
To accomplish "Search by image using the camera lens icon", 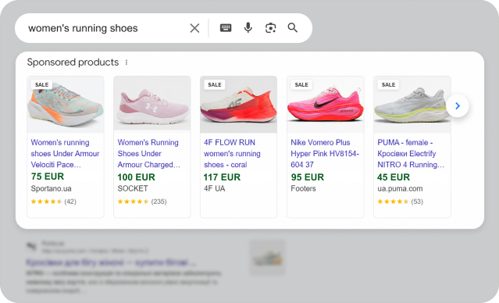I will click(270, 28).
